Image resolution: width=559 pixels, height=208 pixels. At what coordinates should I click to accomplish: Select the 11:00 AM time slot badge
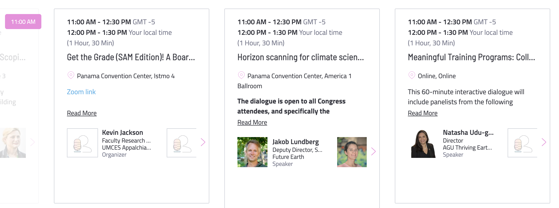click(23, 22)
